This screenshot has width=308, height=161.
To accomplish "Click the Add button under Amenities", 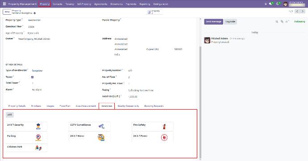I will [9, 114].
